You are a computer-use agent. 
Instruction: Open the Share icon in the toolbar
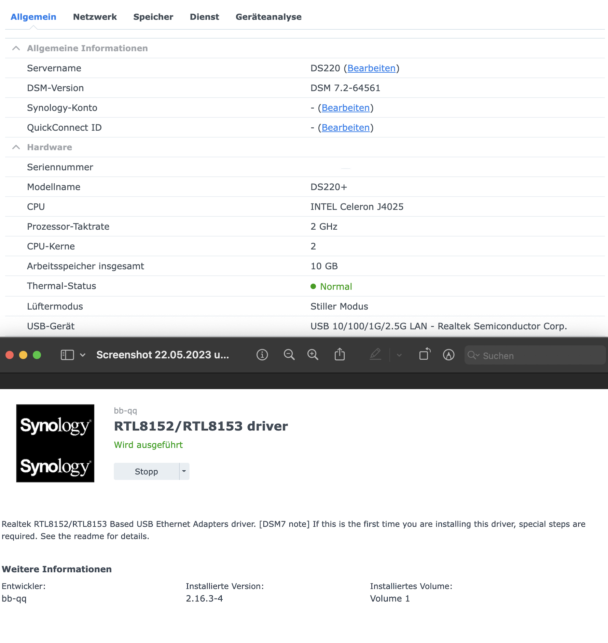coord(340,355)
